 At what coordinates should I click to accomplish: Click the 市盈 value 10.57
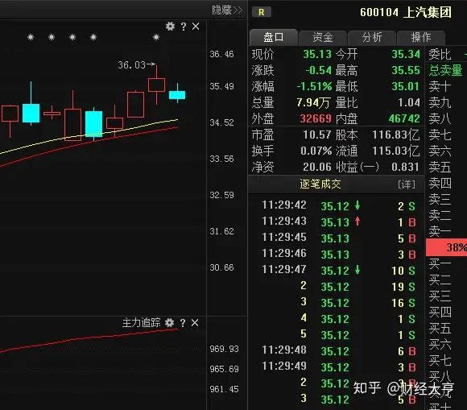[317, 135]
